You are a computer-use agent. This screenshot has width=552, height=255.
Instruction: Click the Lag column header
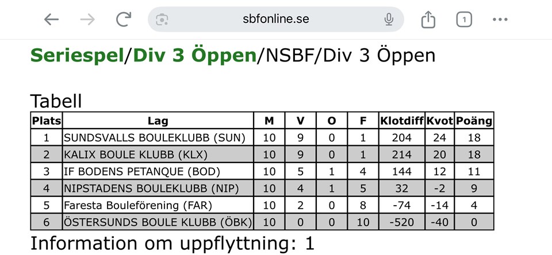click(x=158, y=121)
